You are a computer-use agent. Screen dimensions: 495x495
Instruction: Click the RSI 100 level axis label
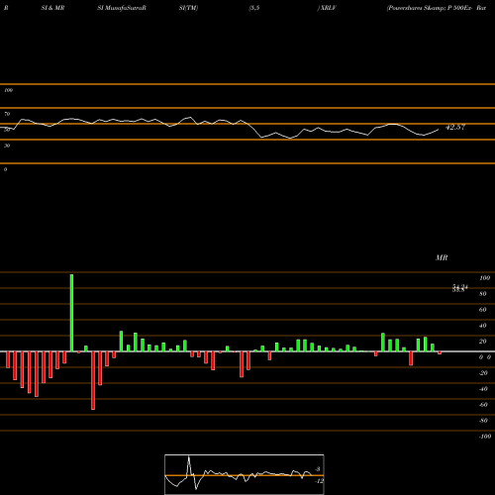[x=8, y=90]
